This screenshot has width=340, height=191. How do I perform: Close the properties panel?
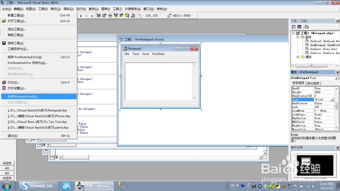337,72
